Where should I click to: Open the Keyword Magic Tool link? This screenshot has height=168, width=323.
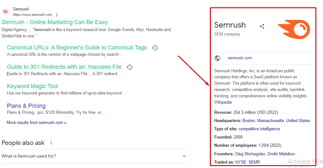[x=32, y=86]
